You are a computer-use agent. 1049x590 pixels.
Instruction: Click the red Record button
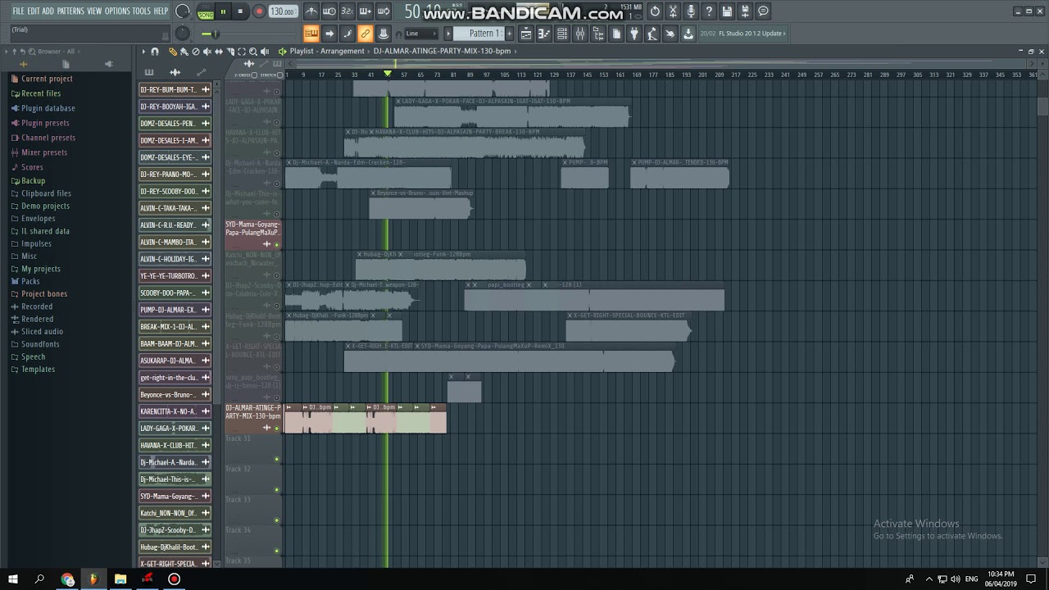pyautogui.click(x=259, y=11)
